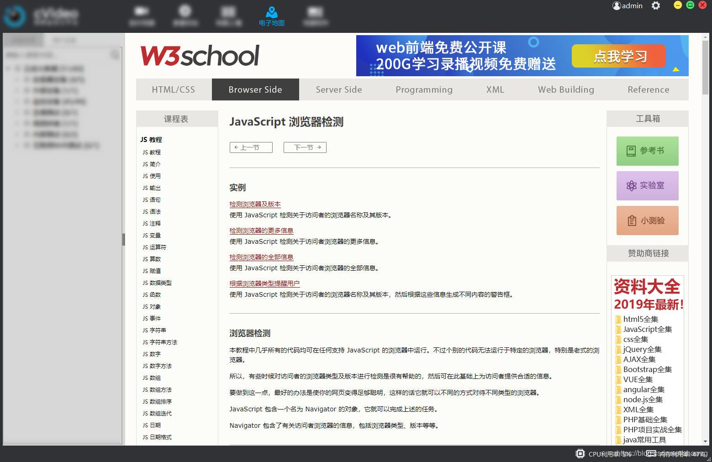712x462 pixels.
Task: Click the page scrollbar down arrow
Action: [x=706, y=441]
